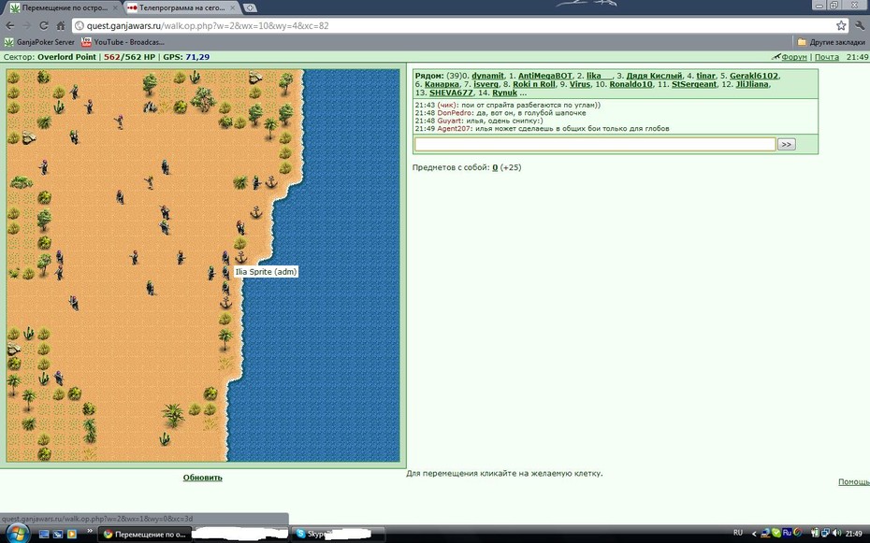This screenshot has height=543, width=870.
Task: Open the Почта link
Action: (827, 57)
